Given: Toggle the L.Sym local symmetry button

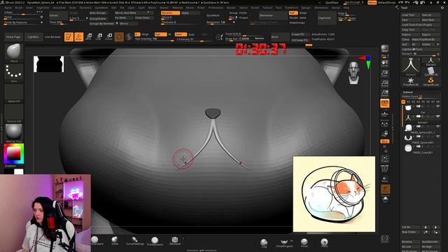Looking at the screenshot, I should click(384, 124).
